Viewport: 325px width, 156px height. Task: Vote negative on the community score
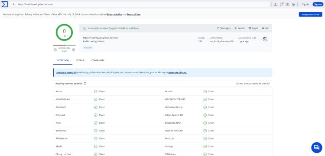pyautogui.click(x=55, y=50)
